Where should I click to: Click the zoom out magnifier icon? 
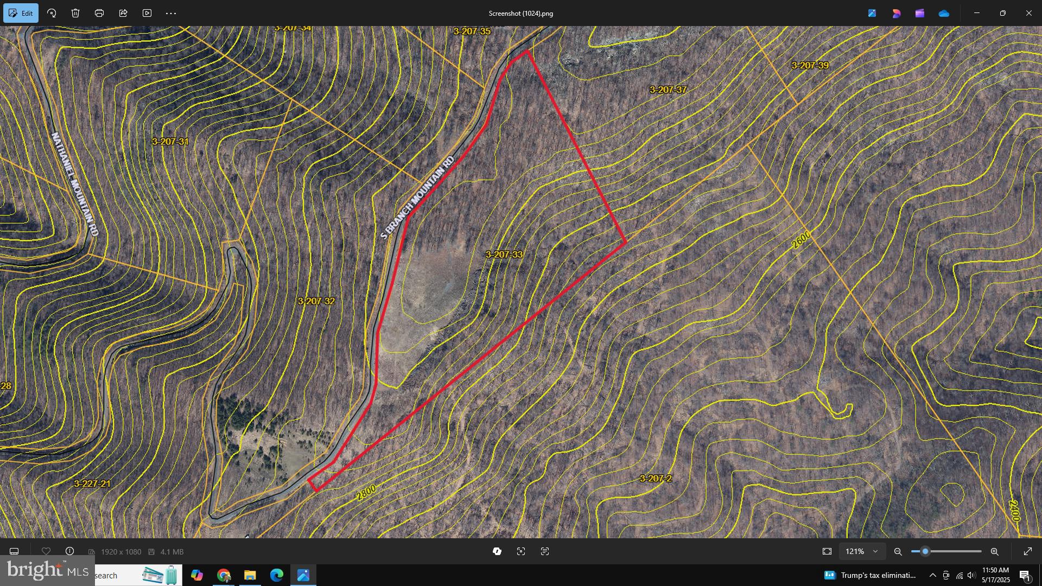(x=898, y=551)
